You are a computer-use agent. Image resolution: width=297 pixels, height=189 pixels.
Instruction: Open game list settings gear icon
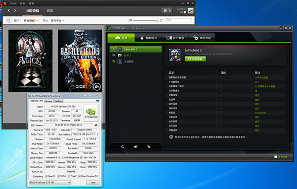pyautogui.click(x=148, y=146)
